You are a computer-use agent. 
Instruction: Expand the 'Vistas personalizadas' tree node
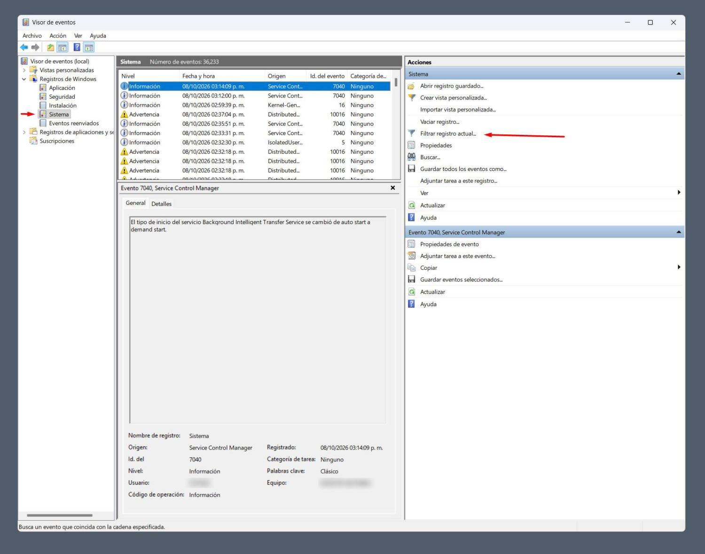24,70
